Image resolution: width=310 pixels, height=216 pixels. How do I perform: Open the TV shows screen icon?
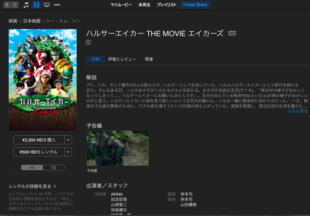[x=47, y=5]
